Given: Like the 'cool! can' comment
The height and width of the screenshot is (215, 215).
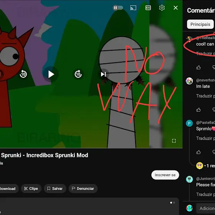Looking at the screenshot, I should click(198, 67).
